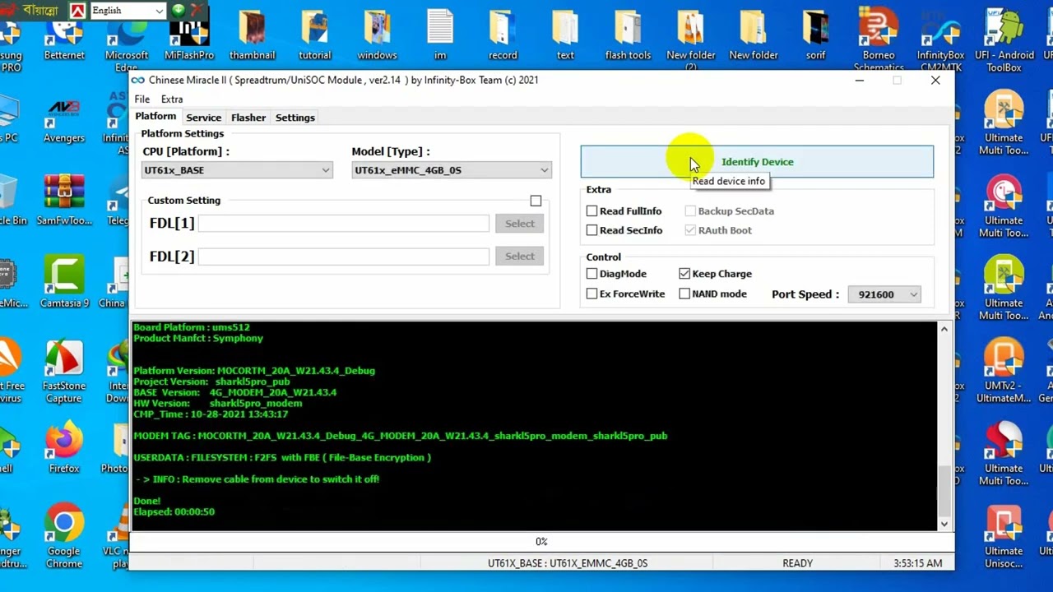The image size is (1053, 592).
Task: Click Select button for FDL[2]
Action: (x=519, y=257)
